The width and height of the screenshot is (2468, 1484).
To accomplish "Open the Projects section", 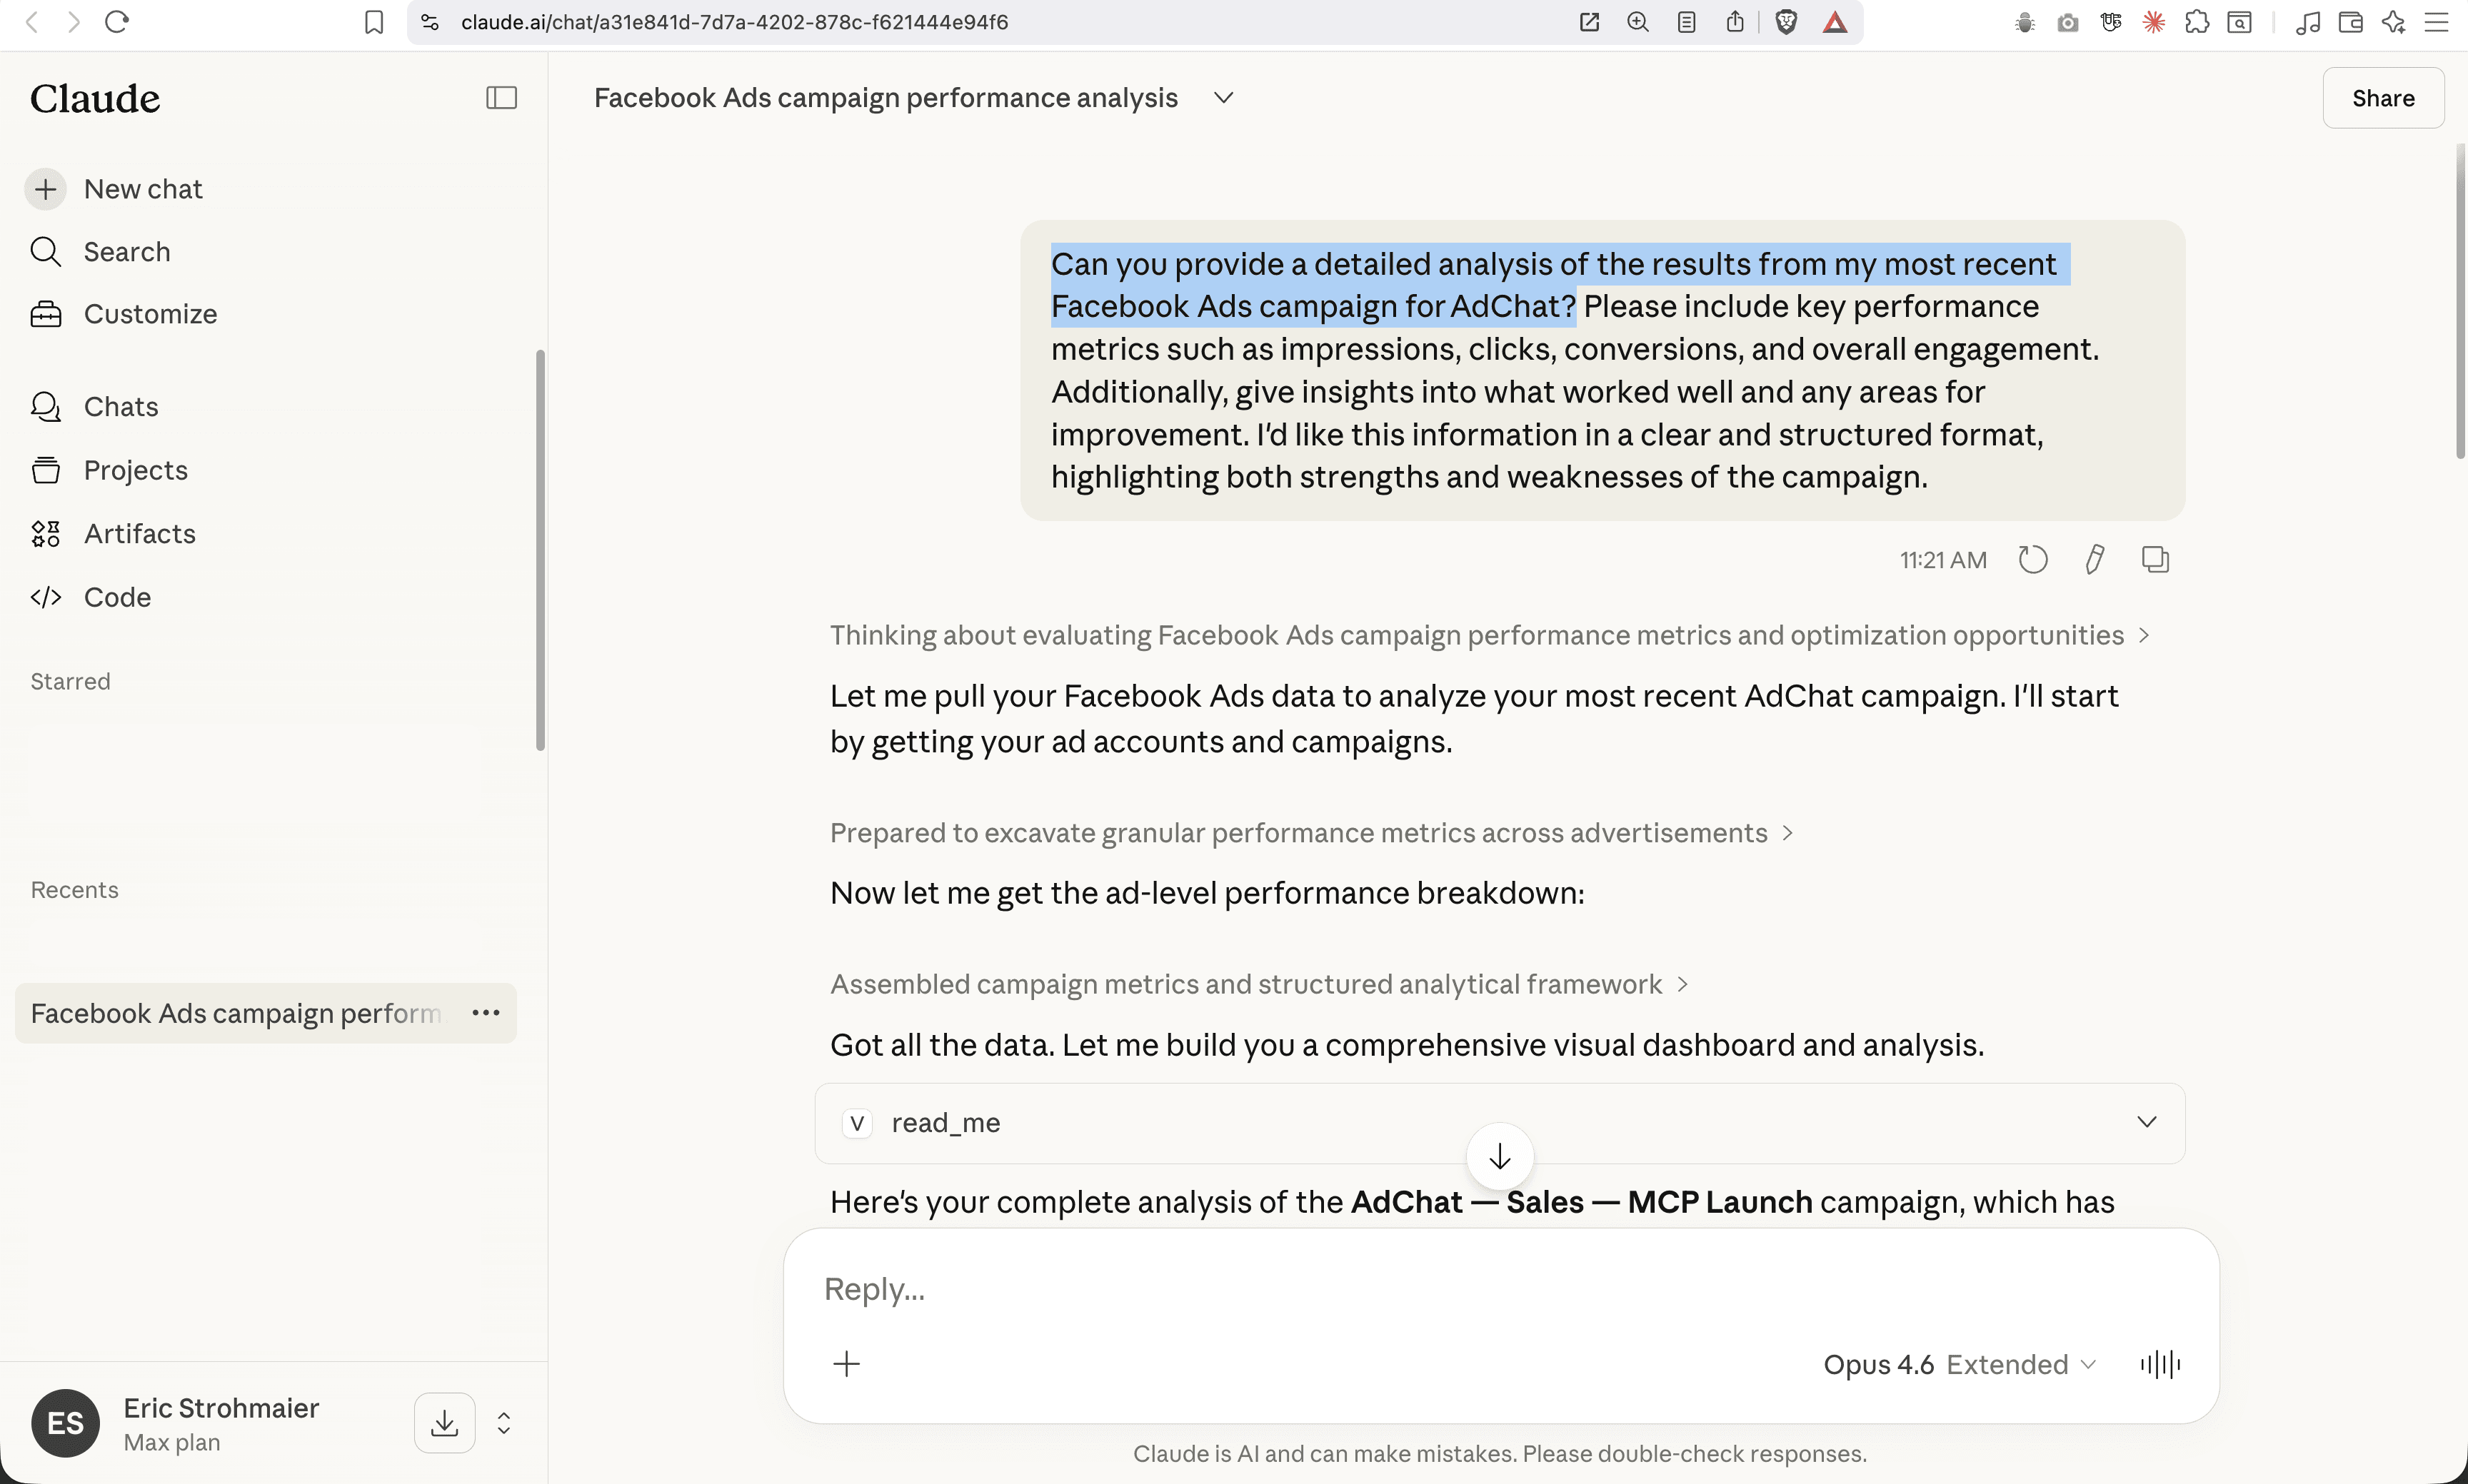I will tap(135, 470).
